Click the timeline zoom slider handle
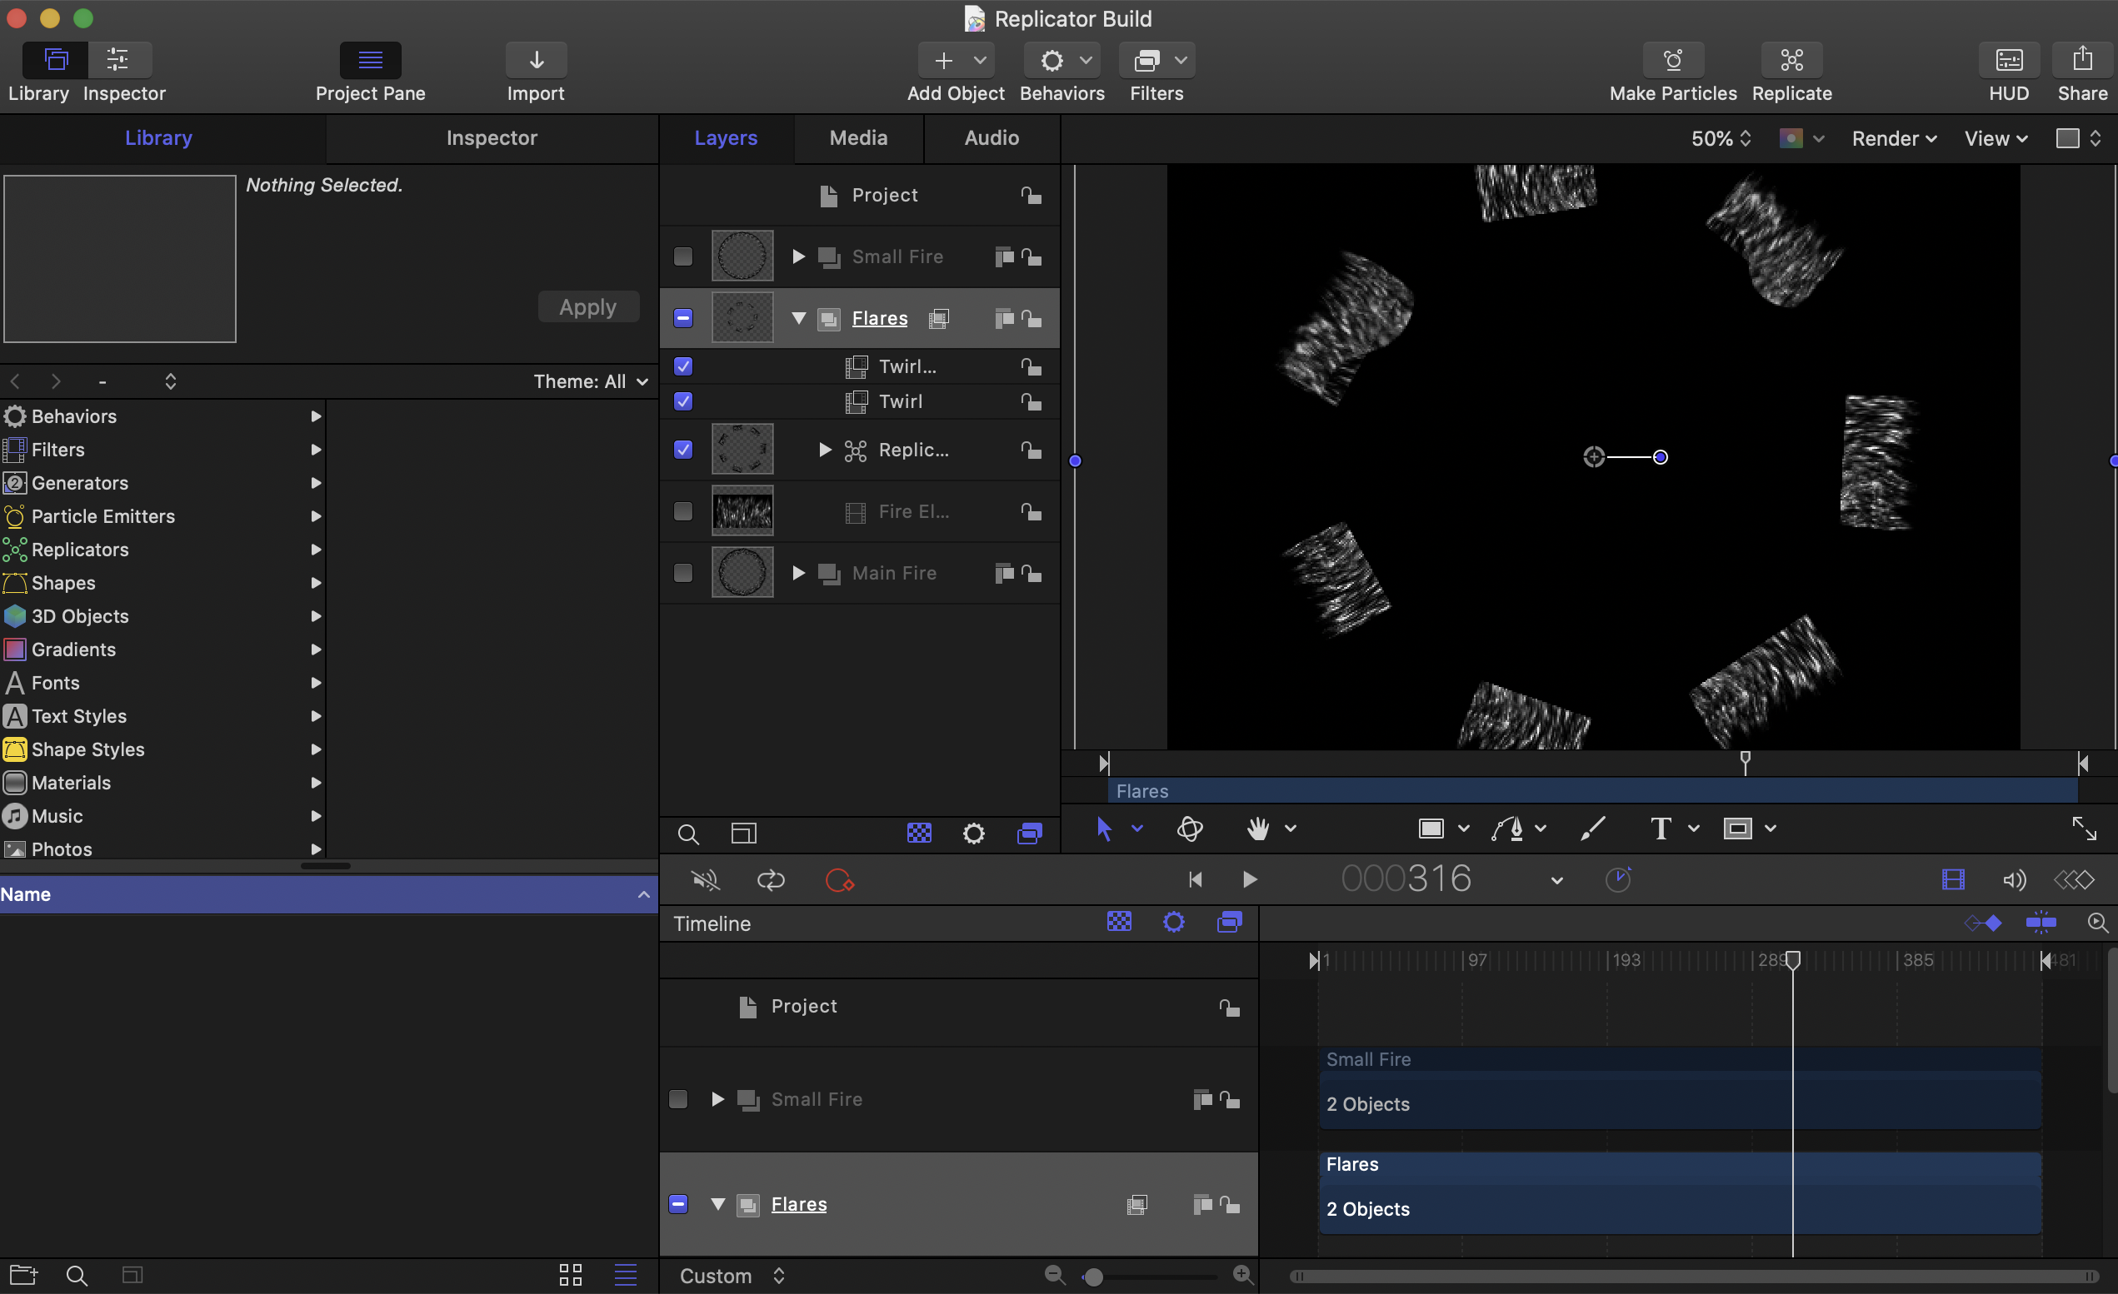This screenshot has height=1294, width=2118. (1092, 1277)
